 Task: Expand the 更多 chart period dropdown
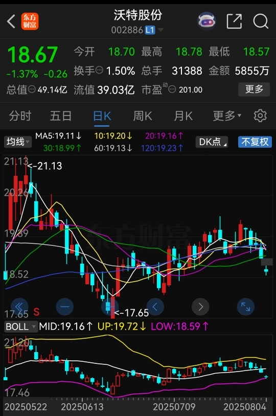tap(227, 115)
